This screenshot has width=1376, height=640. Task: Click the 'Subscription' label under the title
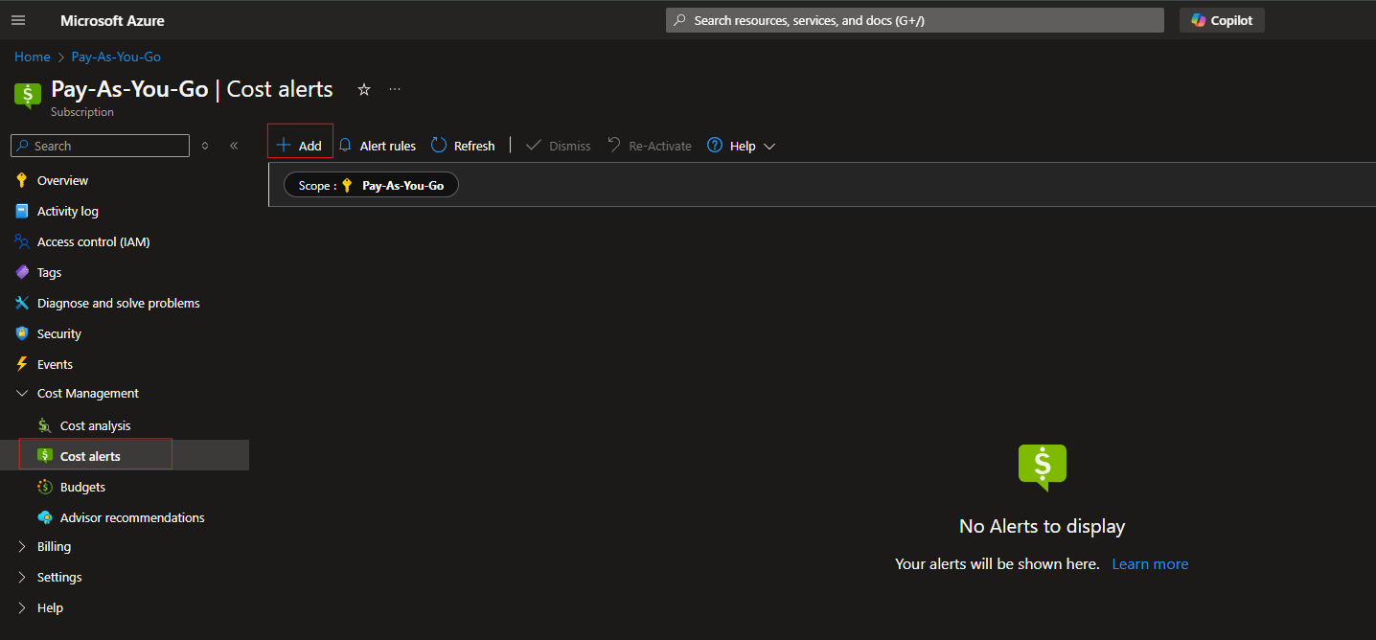[82, 112]
